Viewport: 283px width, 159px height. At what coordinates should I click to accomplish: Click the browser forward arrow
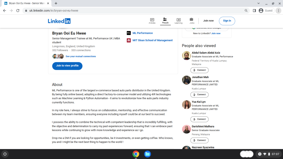point(11,11)
